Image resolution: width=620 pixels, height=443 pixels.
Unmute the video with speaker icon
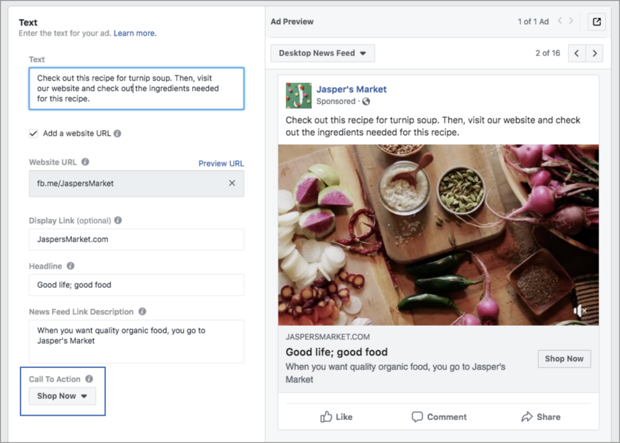click(x=579, y=311)
